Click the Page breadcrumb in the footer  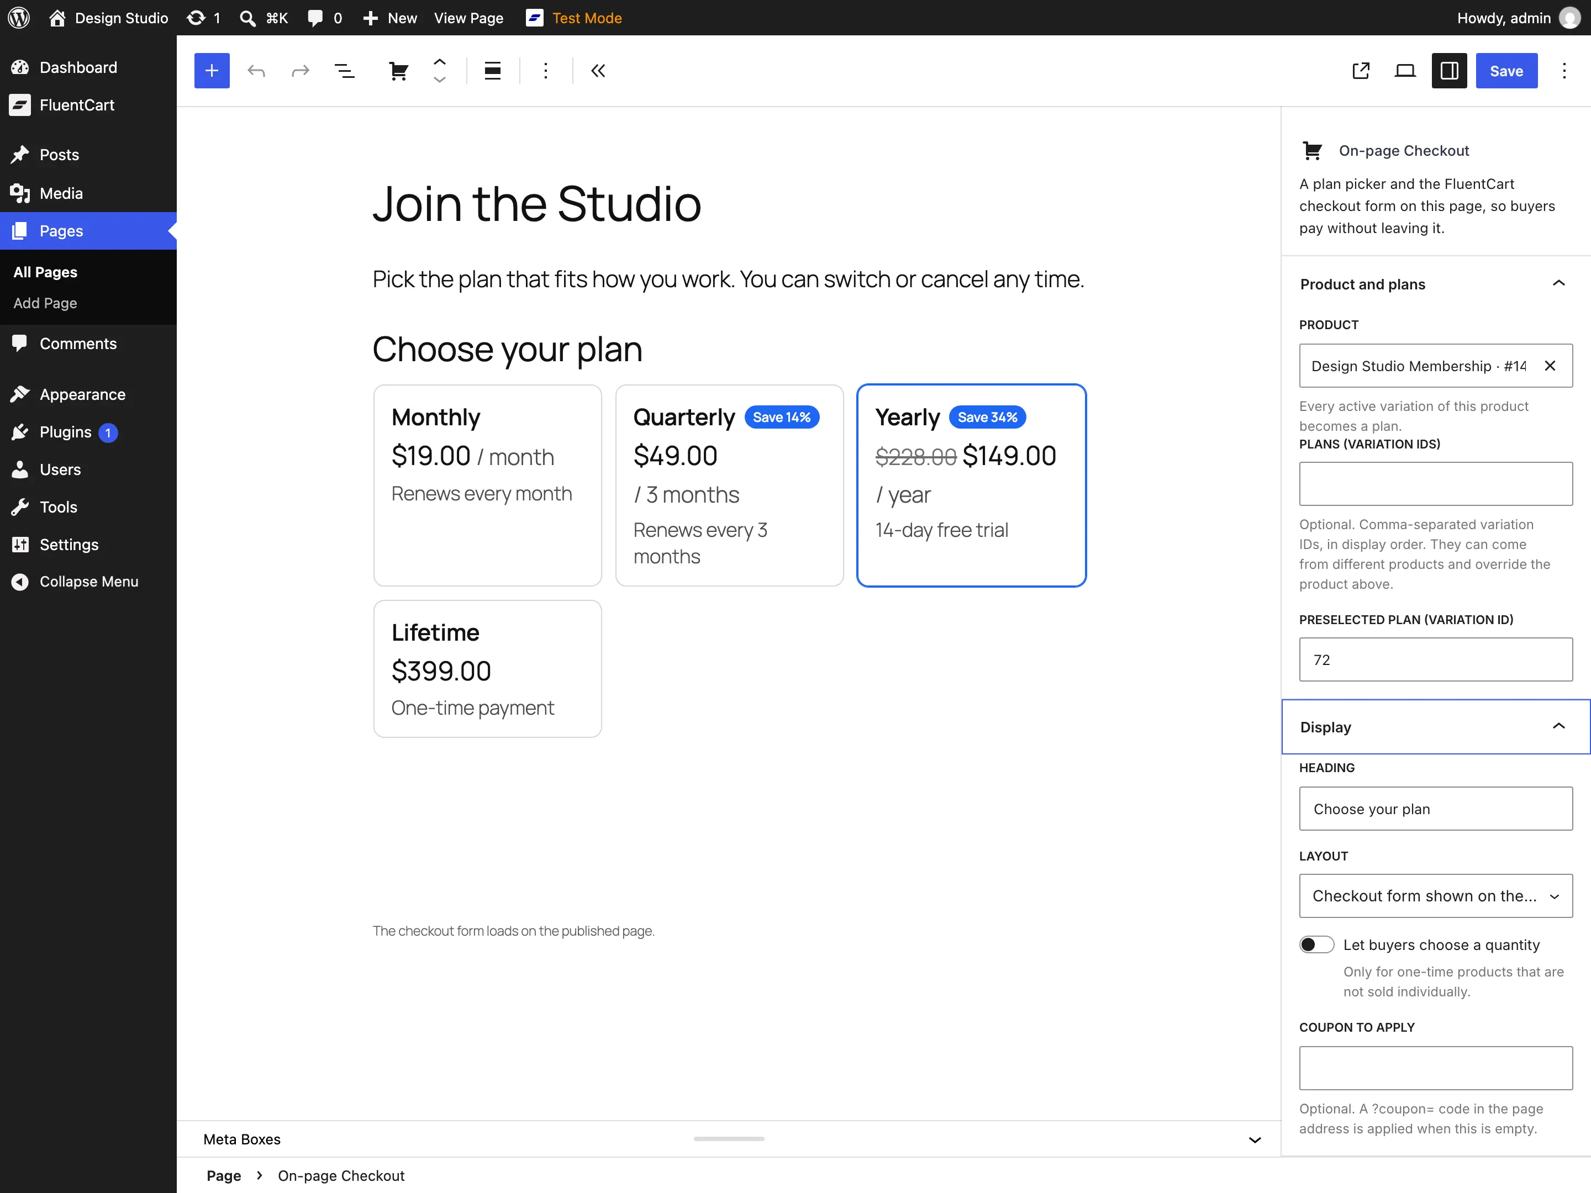(x=224, y=1175)
